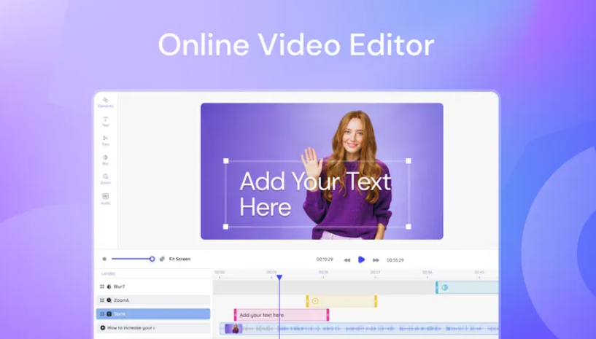Select the highlighted Text4 layer row
The width and height of the screenshot is (596, 339).
(x=153, y=314)
